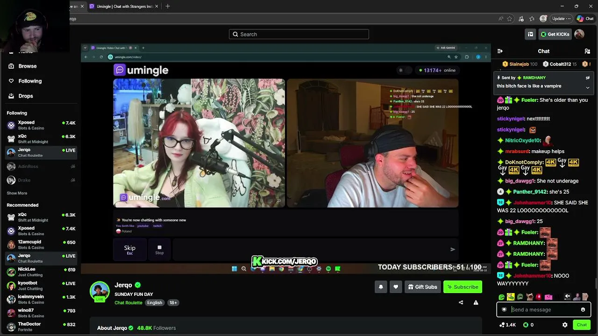The width and height of the screenshot is (598, 336).
Task: Click the Get KICKs button
Action: coord(555,34)
